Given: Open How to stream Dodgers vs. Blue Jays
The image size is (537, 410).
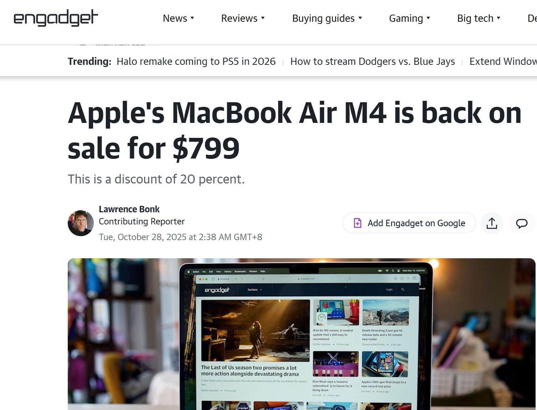Looking at the screenshot, I should [373, 61].
